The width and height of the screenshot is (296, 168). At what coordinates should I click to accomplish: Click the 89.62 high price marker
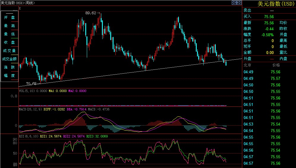coord(91,13)
